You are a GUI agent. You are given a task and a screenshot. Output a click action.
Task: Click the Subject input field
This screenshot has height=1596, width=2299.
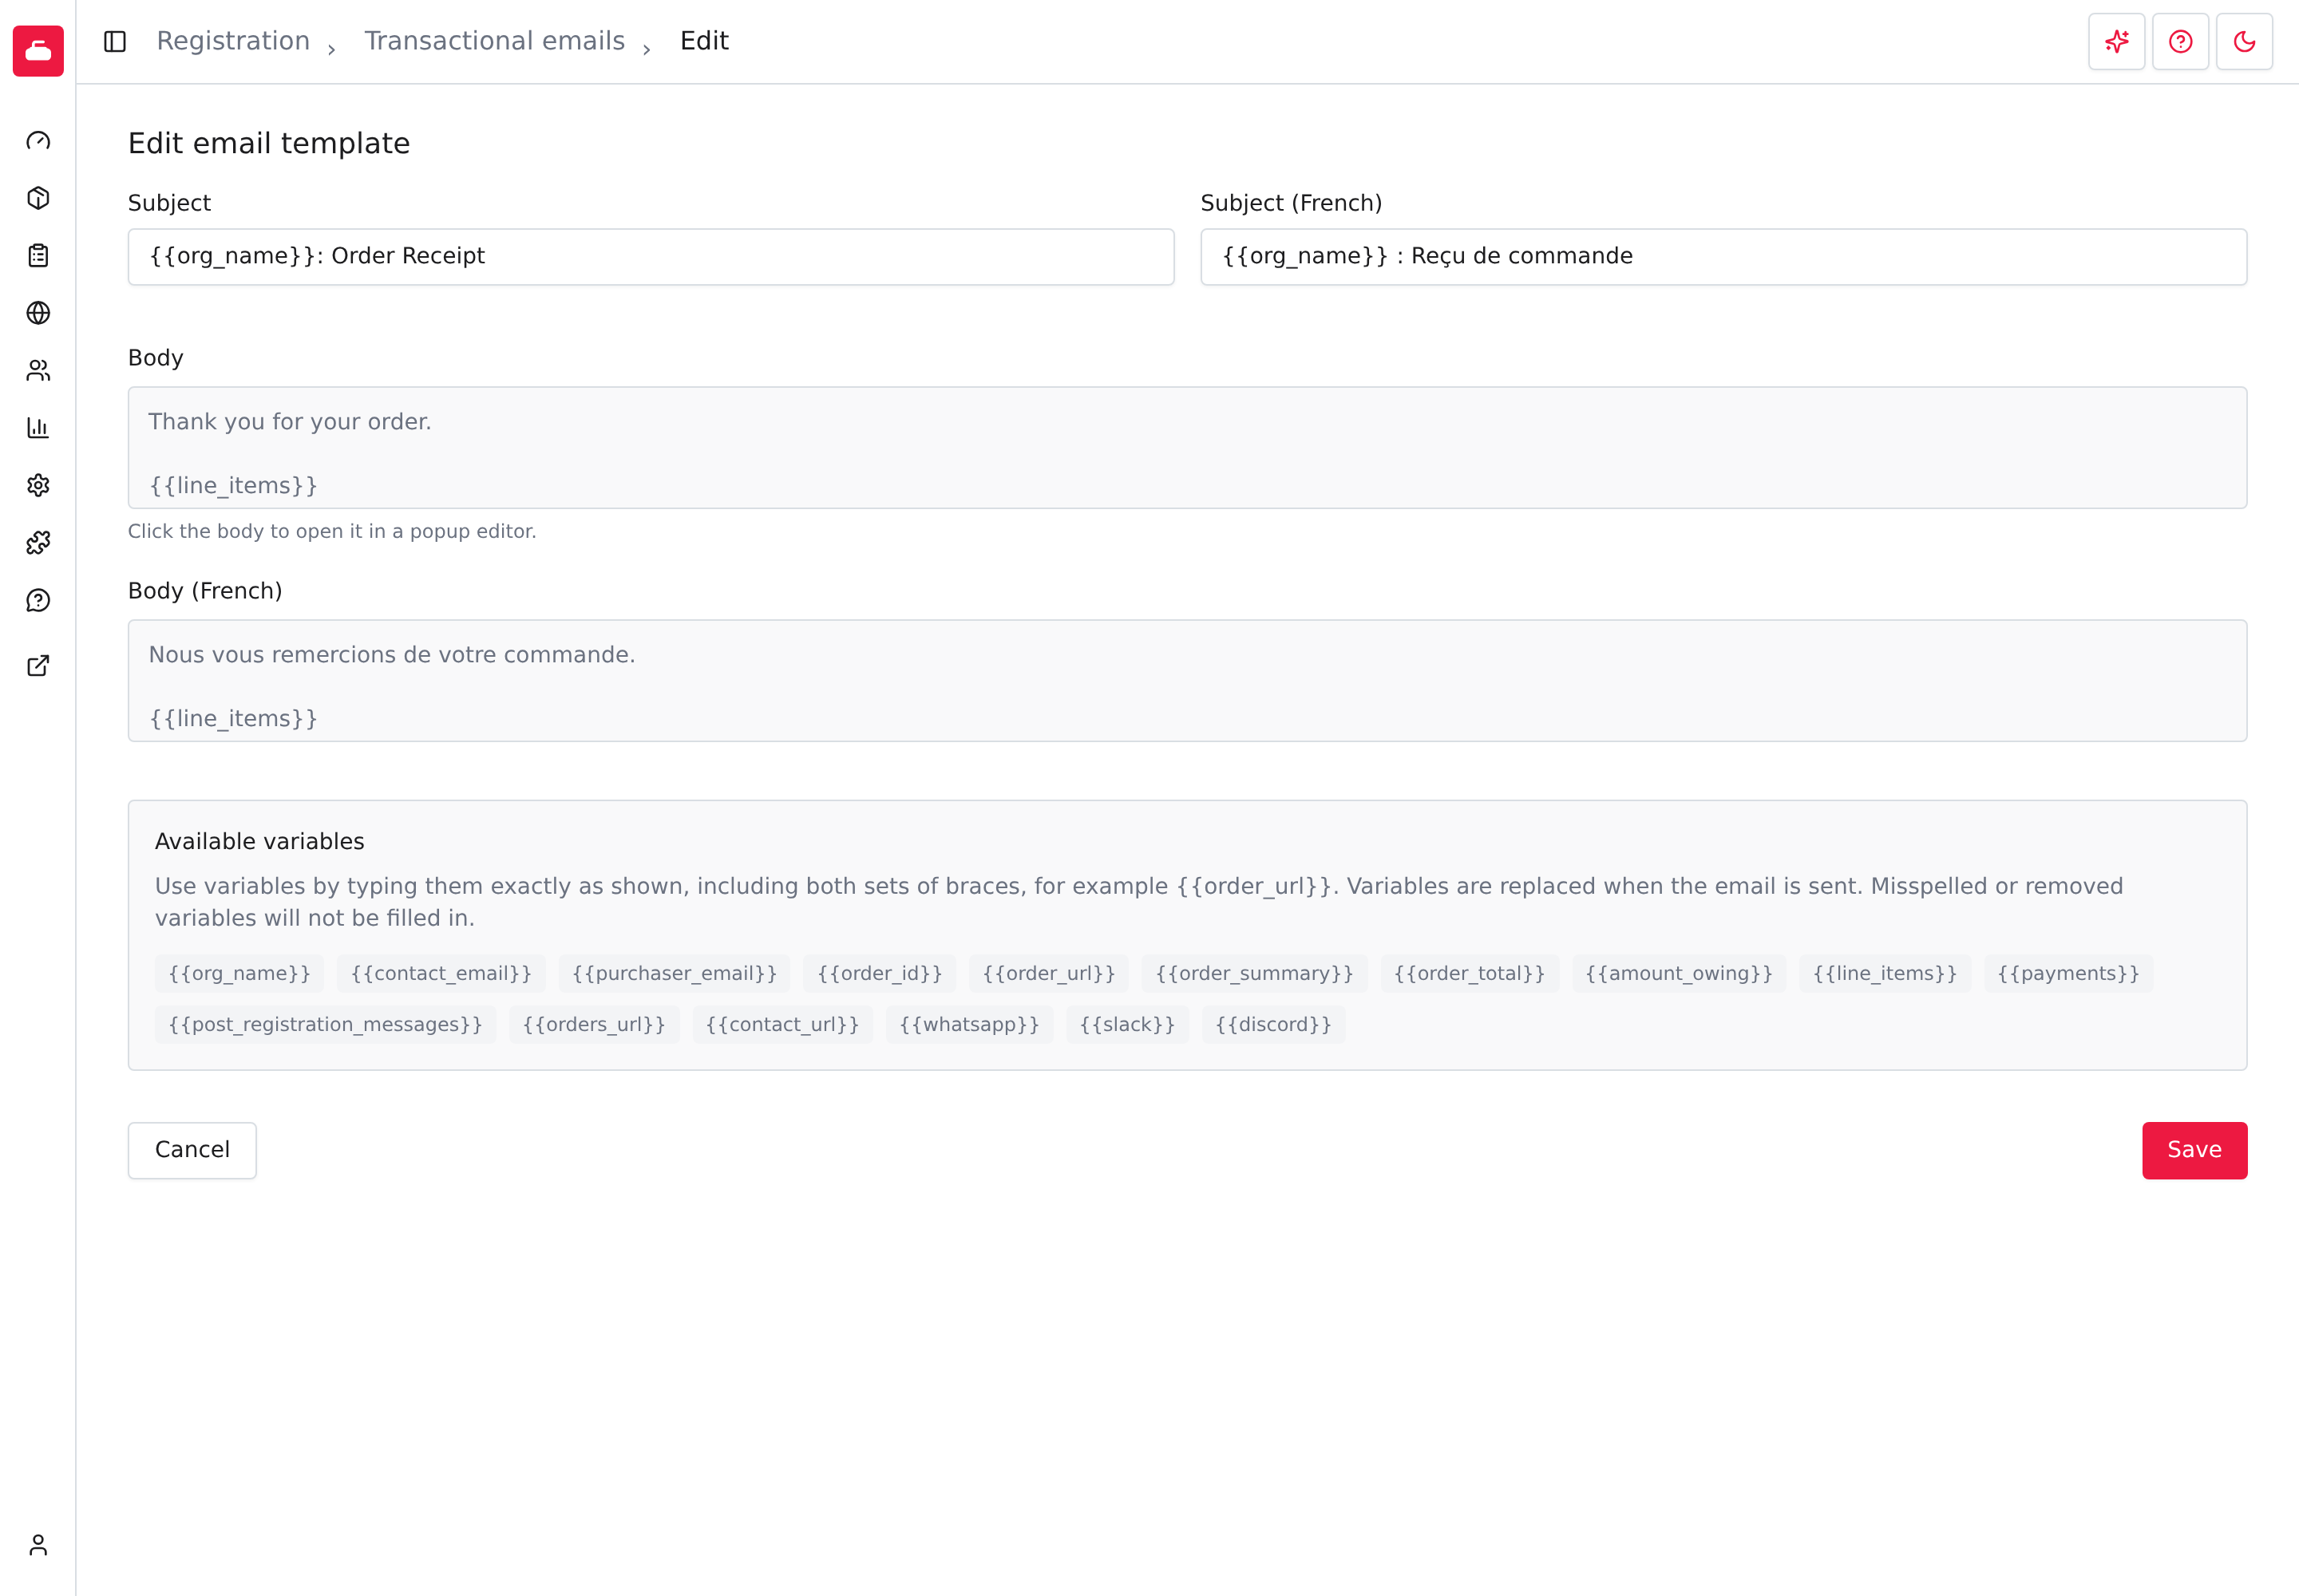click(x=651, y=257)
